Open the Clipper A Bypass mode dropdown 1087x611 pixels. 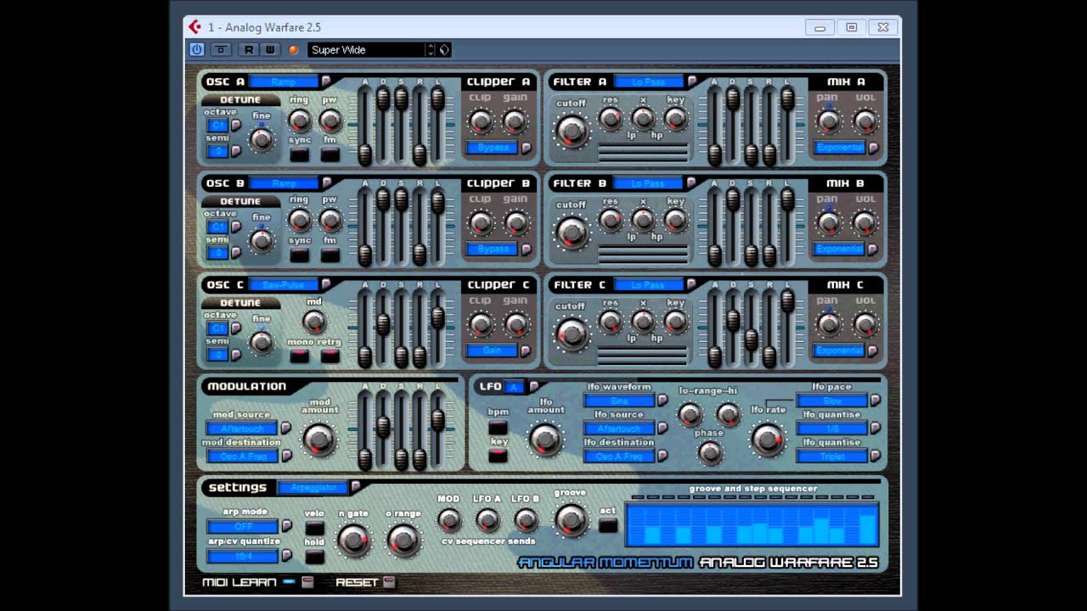point(527,148)
